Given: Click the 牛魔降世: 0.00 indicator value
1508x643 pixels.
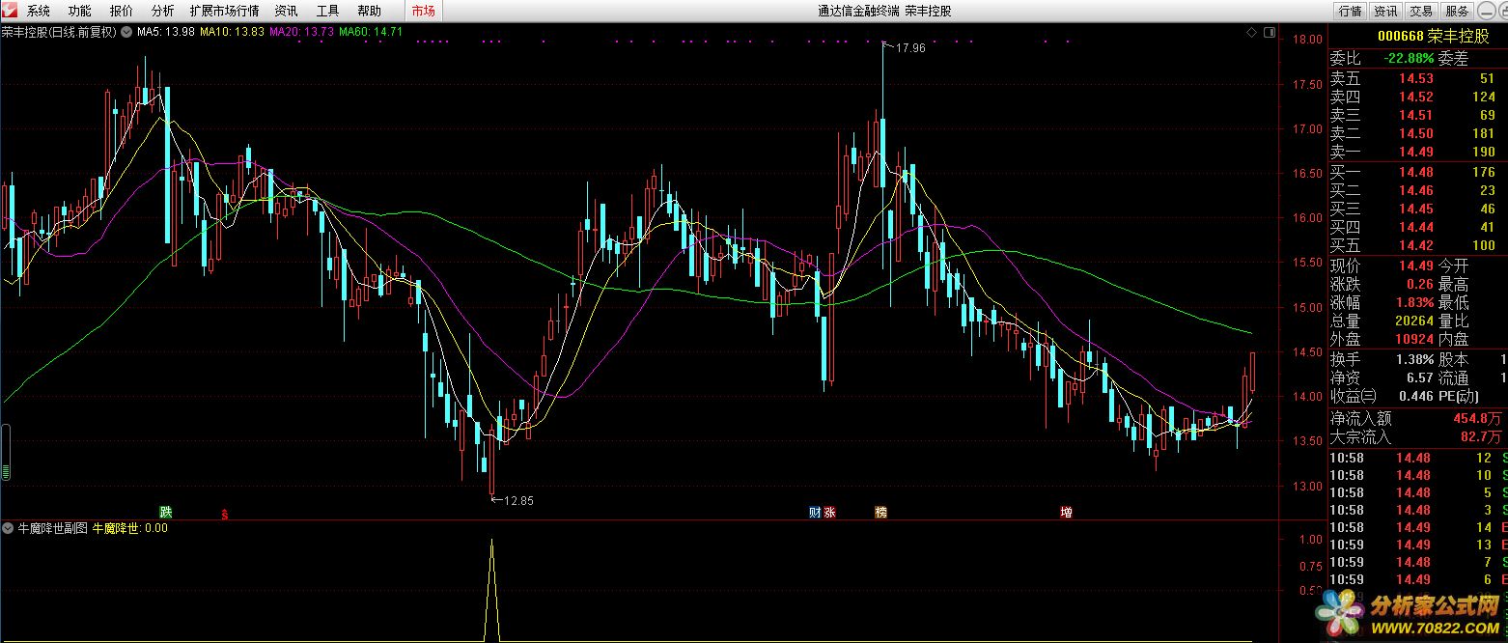Looking at the screenshot, I should (130, 528).
